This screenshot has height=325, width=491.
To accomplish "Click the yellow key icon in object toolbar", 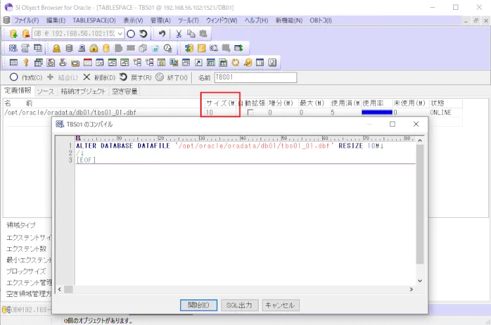I will coord(26,63).
